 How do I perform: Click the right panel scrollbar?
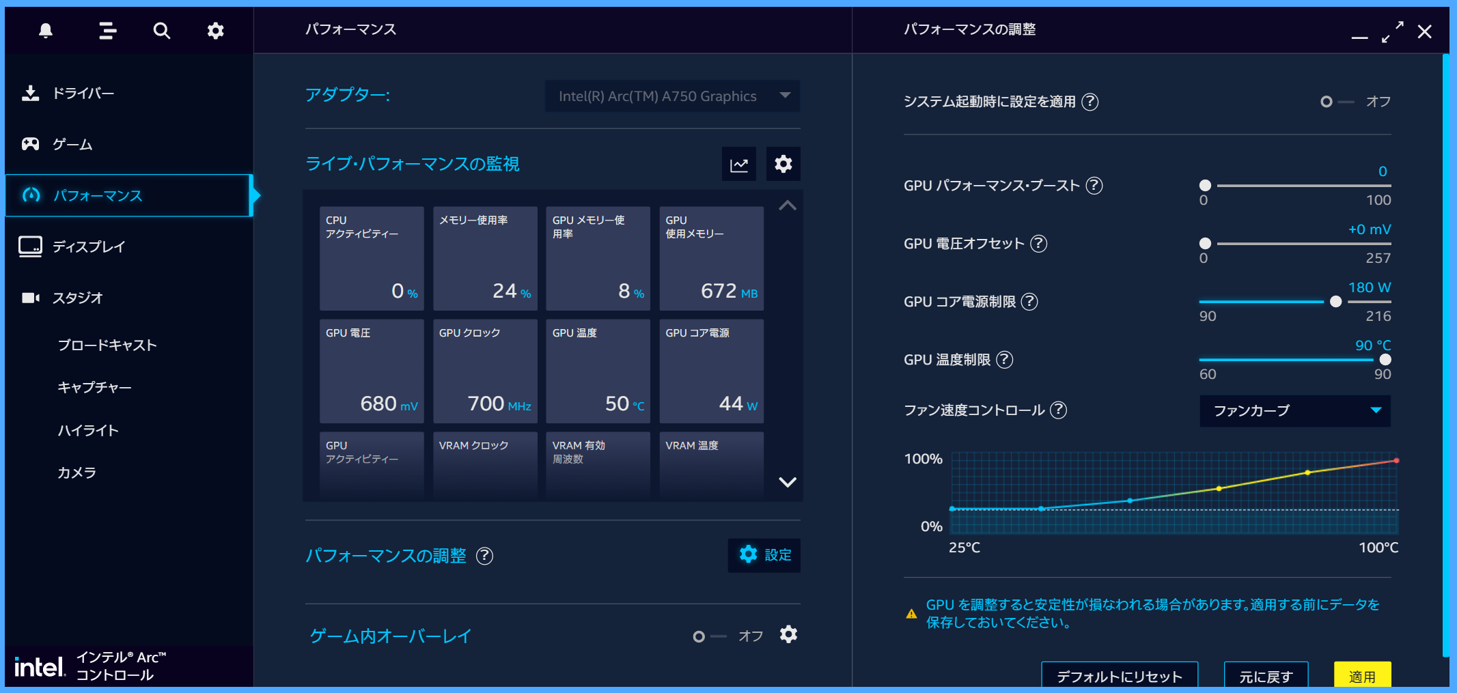tap(1445, 355)
